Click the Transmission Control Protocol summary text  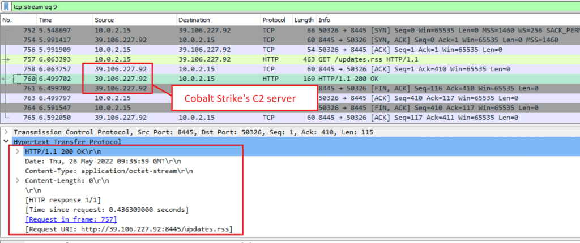pyautogui.click(x=194, y=132)
